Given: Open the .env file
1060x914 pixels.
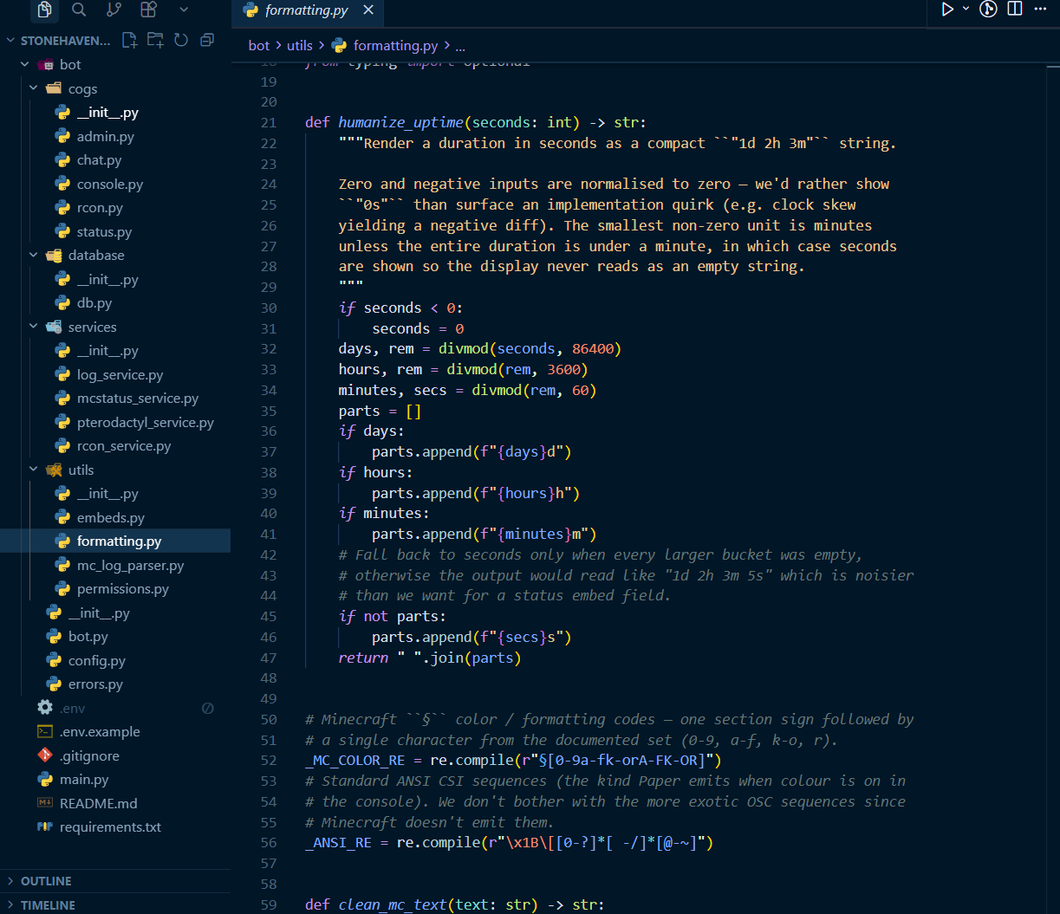Looking at the screenshot, I should 72,708.
